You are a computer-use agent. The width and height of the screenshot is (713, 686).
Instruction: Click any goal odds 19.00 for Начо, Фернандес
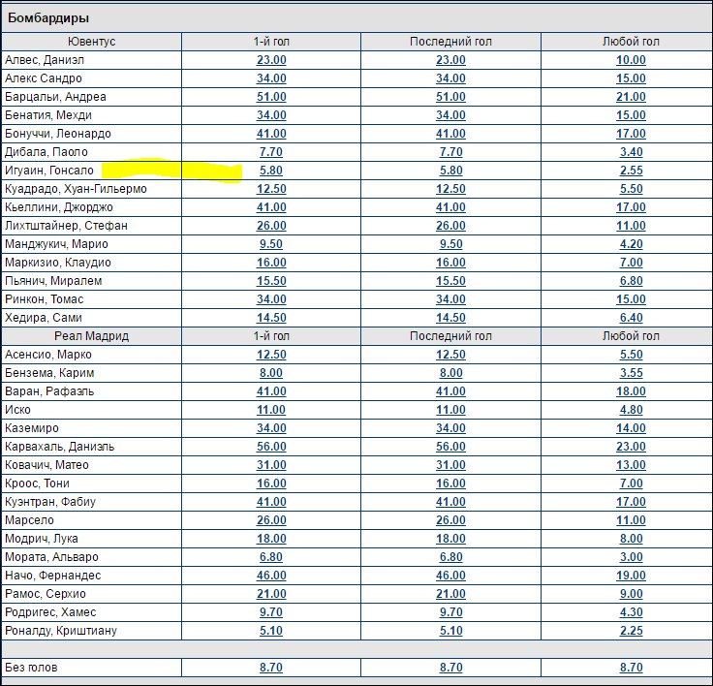click(x=631, y=576)
